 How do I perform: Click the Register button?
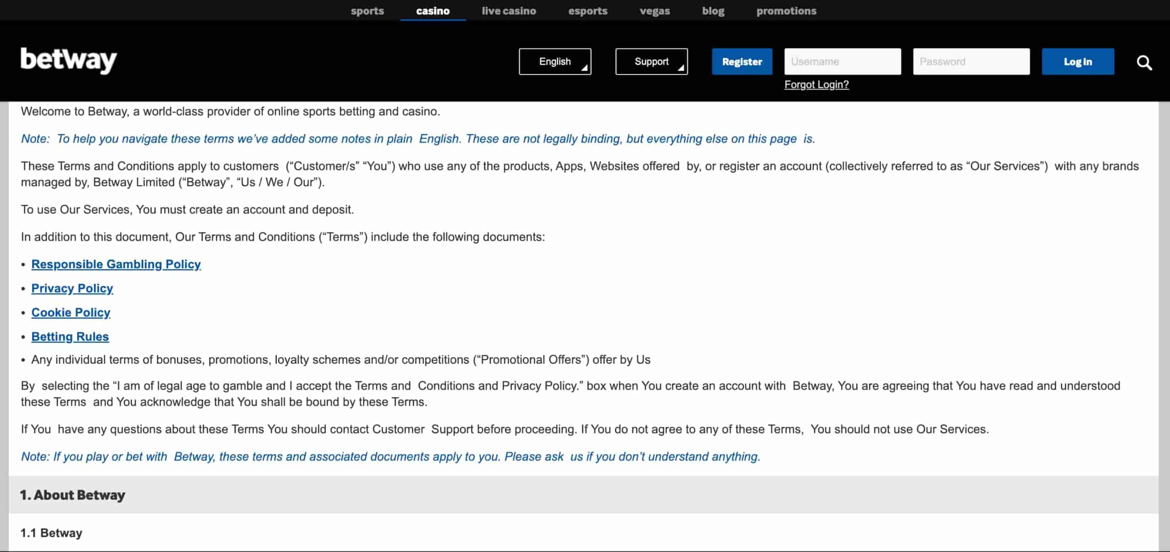point(742,61)
